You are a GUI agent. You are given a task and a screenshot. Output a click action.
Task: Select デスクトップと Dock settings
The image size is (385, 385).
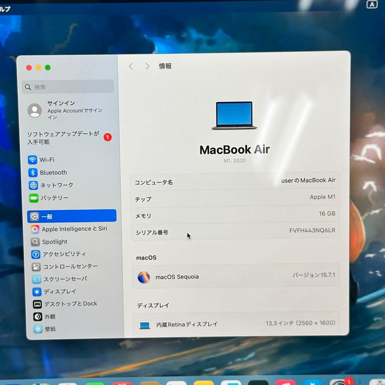pyautogui.click(x=70, y=304)
